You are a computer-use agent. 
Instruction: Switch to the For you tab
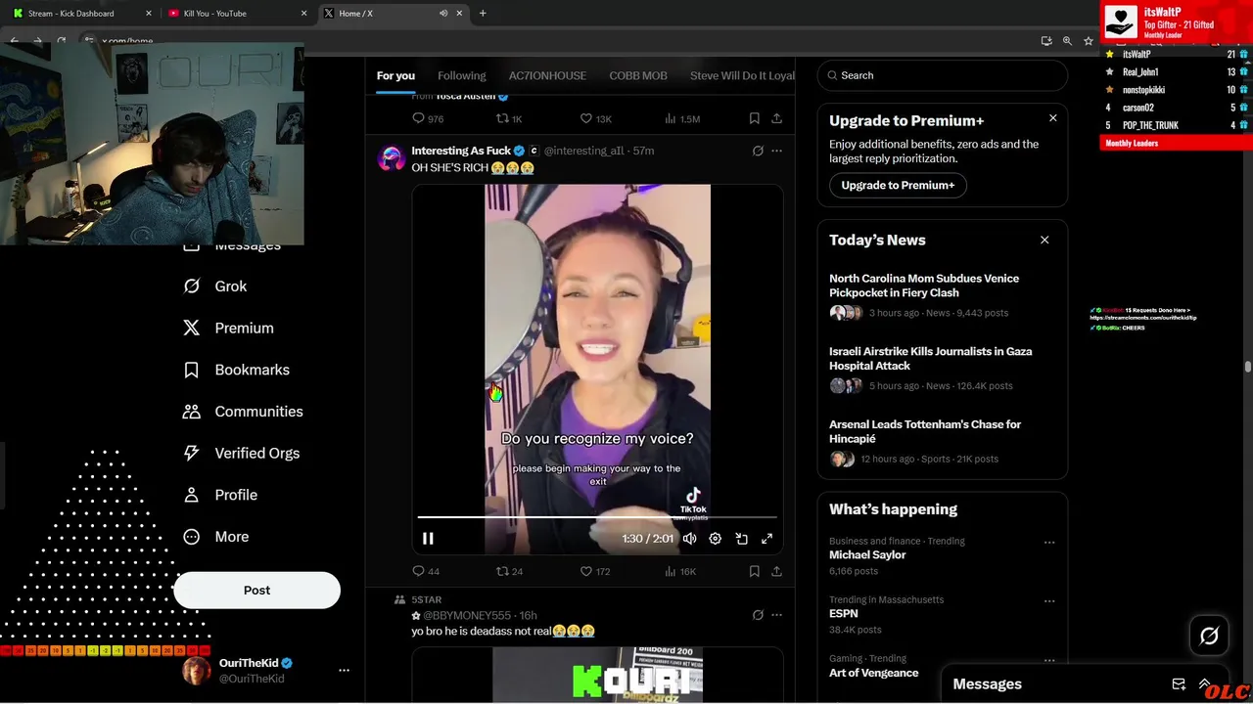click(x=395, y=75)
